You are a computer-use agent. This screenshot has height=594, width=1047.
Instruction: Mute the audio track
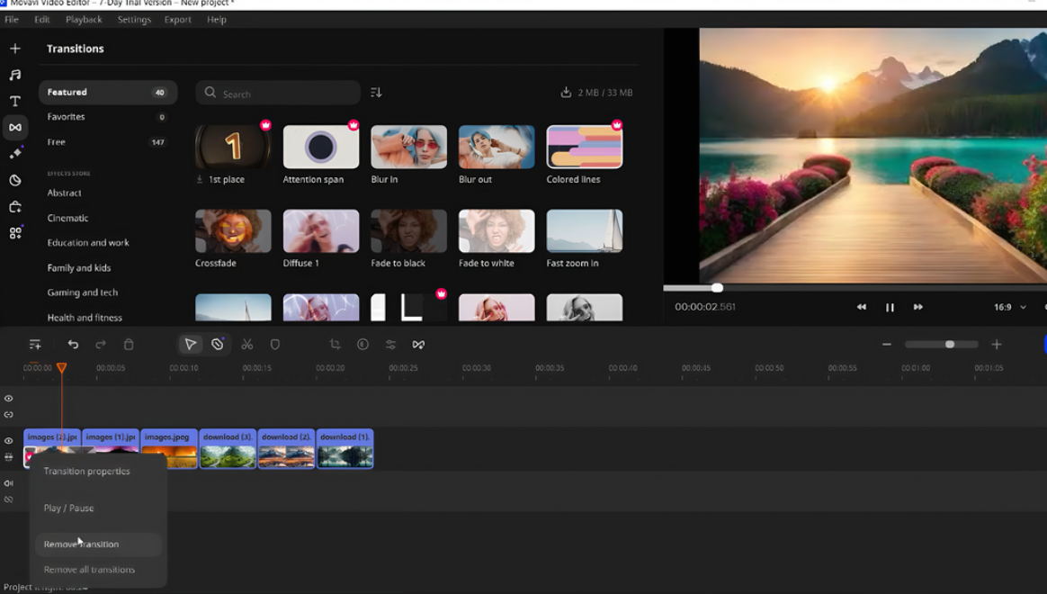pos(9,483)
